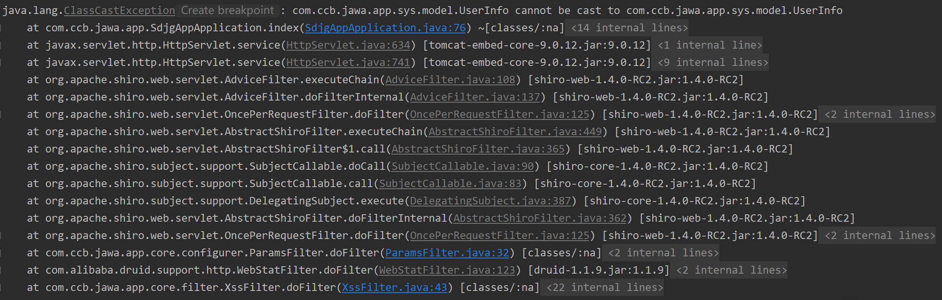Viewport: 942px width, 300px height.
Task: Open AdviceFilter.java:108 link
Action: pos(450,80)
